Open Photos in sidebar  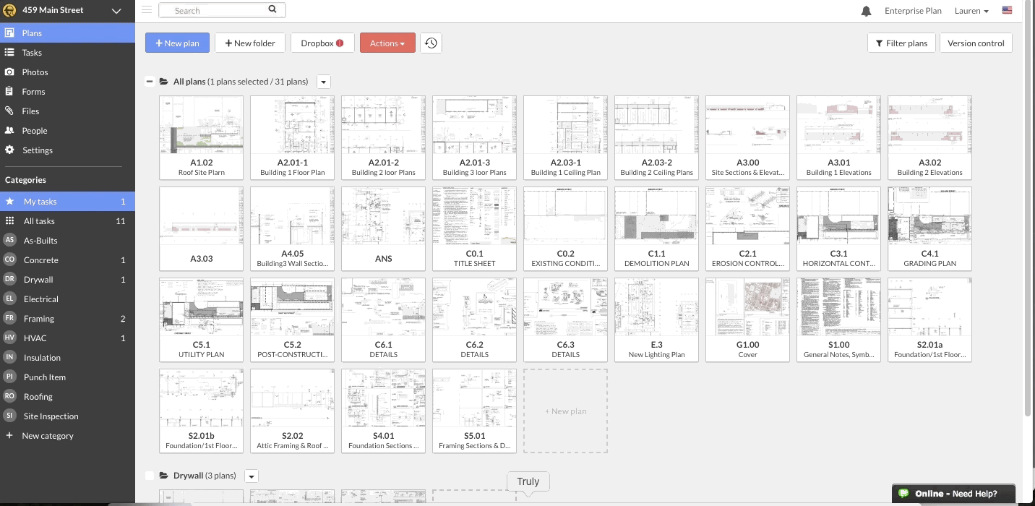point(67,72)
